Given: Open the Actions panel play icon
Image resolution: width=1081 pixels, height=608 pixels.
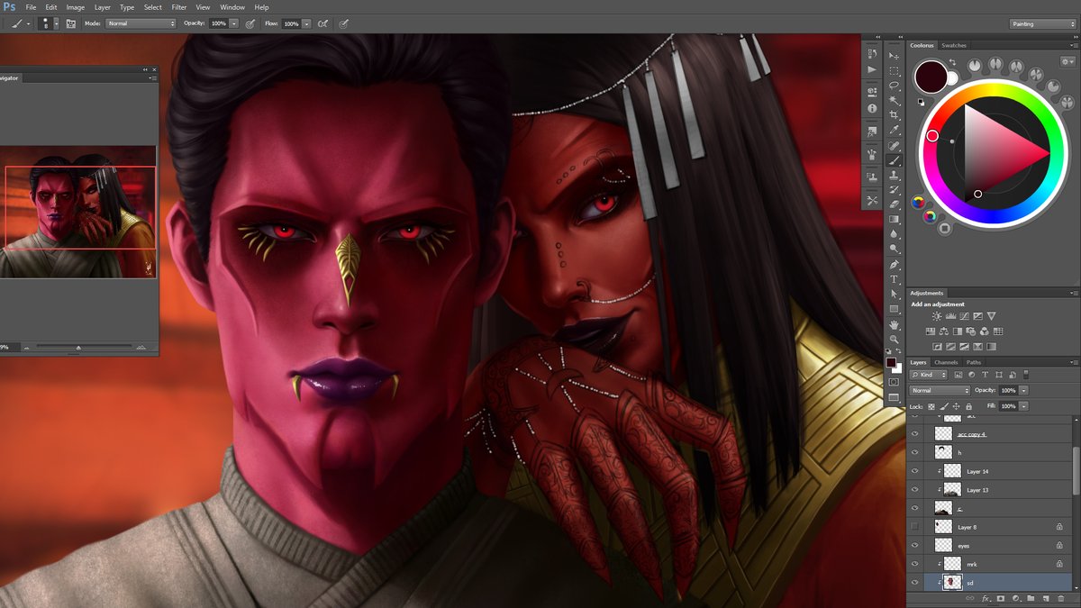Looking at the screenshot, I should (x=871, y=69).
